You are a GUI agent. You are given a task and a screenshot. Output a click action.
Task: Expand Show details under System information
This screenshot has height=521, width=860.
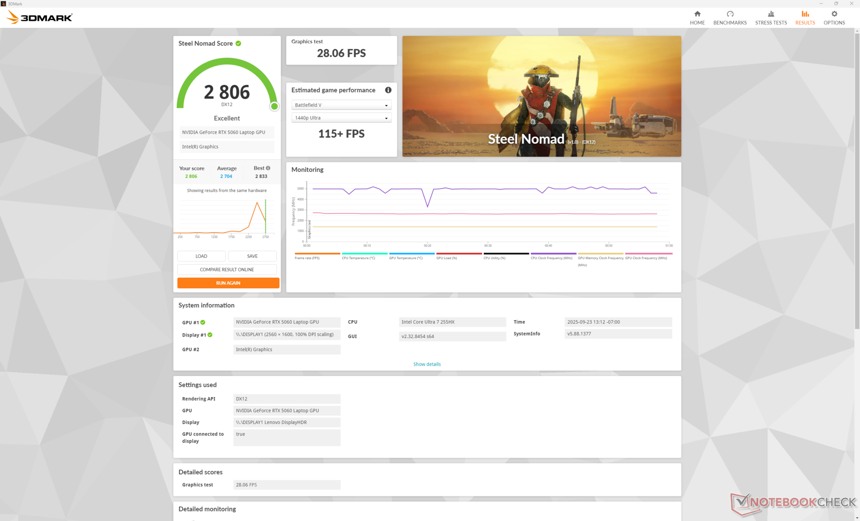[x=426, y=364]
